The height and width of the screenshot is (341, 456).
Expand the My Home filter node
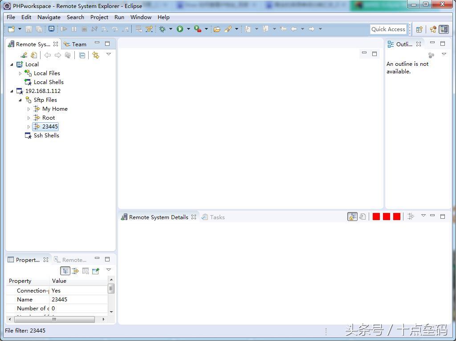28,109
